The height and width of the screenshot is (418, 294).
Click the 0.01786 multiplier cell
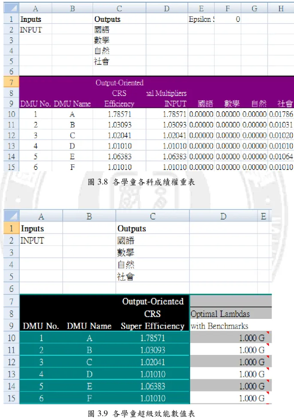coord(281,114)
